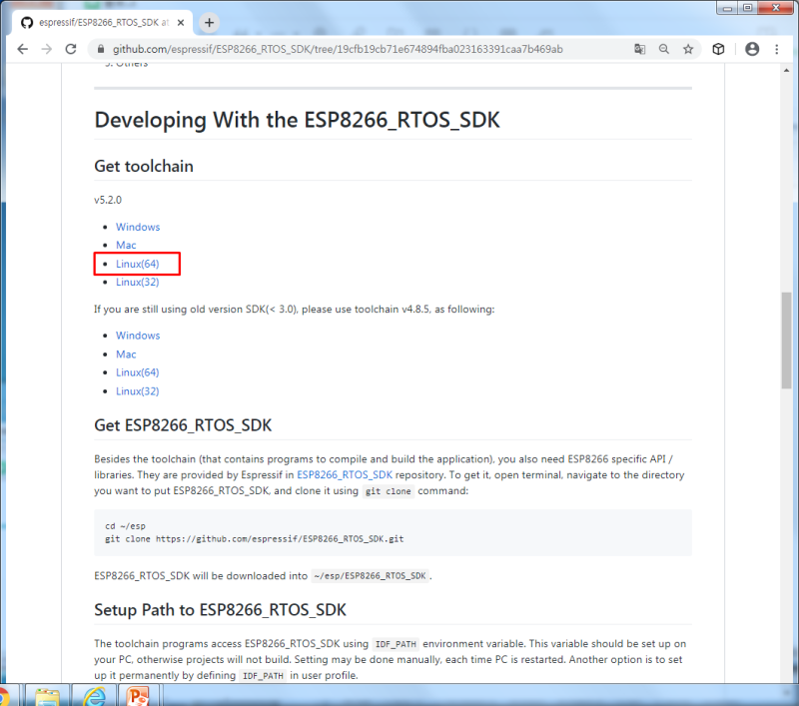
Task: Open Internet Explorer from the taskbar
Action: 95,696
